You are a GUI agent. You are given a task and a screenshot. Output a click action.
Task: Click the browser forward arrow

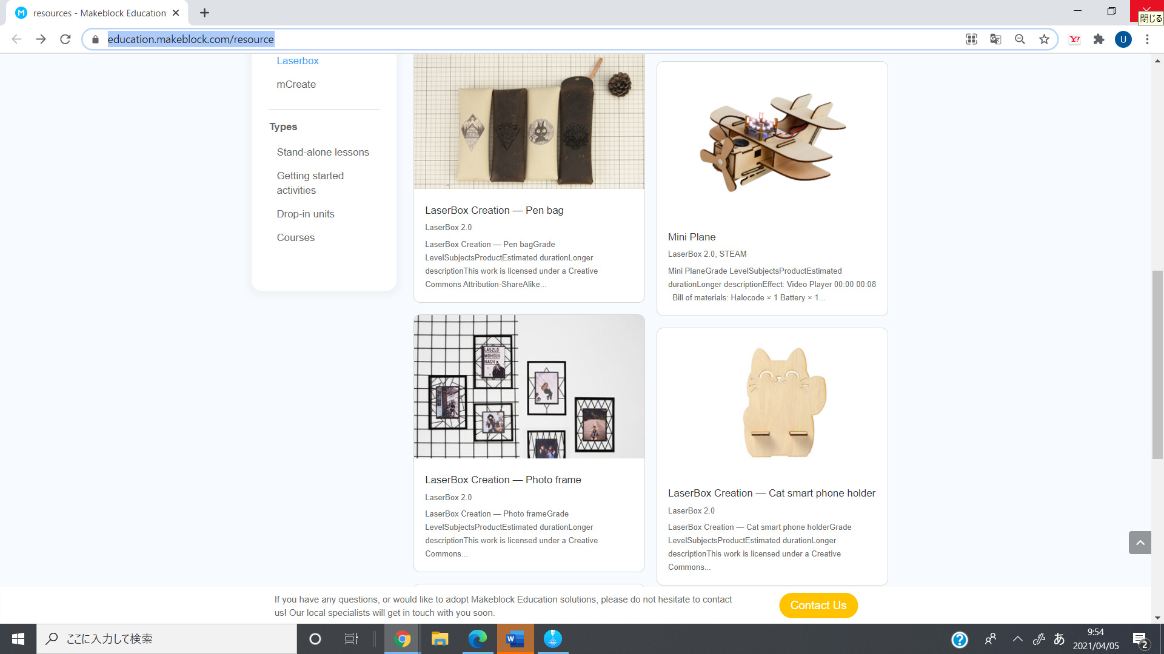coord(41,39)
